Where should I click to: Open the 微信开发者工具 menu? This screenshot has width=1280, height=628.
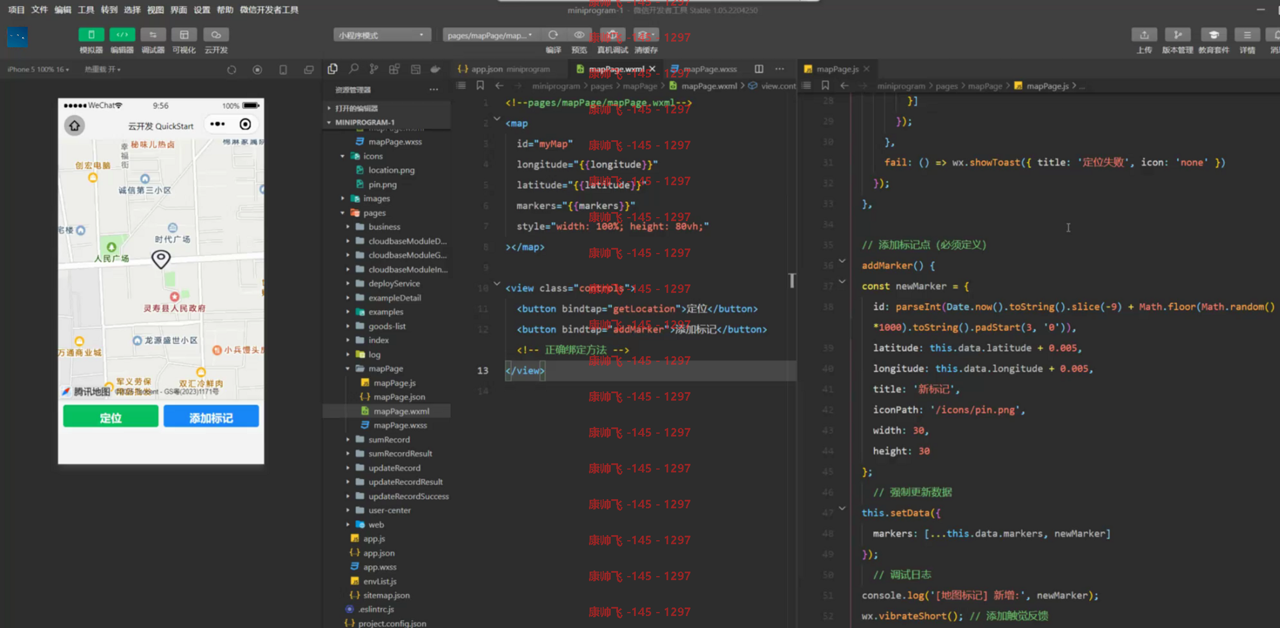(x=269, y=10)
